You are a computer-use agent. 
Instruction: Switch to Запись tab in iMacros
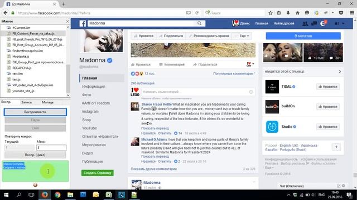tap(27, 102)
